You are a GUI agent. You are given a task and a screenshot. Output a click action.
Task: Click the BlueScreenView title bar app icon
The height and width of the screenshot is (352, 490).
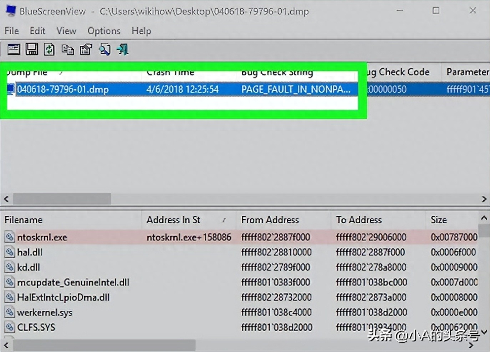click(11, 11)
